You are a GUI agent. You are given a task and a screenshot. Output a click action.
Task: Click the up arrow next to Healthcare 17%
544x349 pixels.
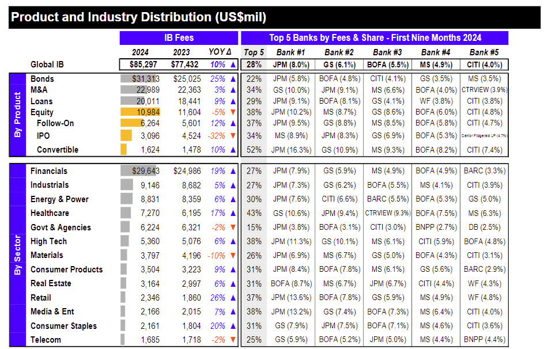[233, 214]
